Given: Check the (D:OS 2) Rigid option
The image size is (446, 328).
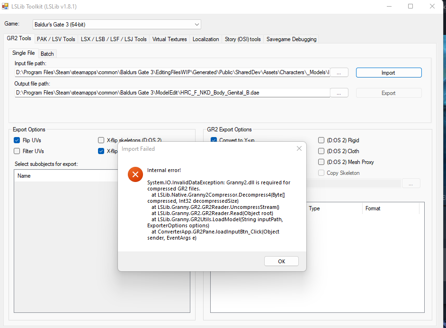Looking at the screenshot, I should click(x=321, y=140).
